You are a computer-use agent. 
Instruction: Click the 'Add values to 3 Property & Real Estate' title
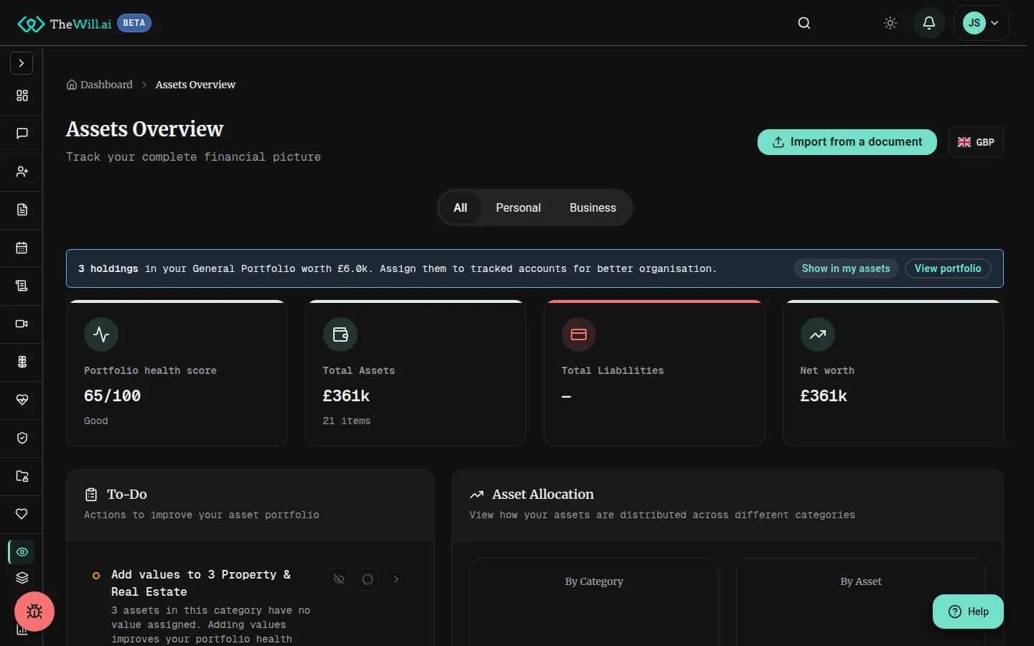tap(201, 583)
